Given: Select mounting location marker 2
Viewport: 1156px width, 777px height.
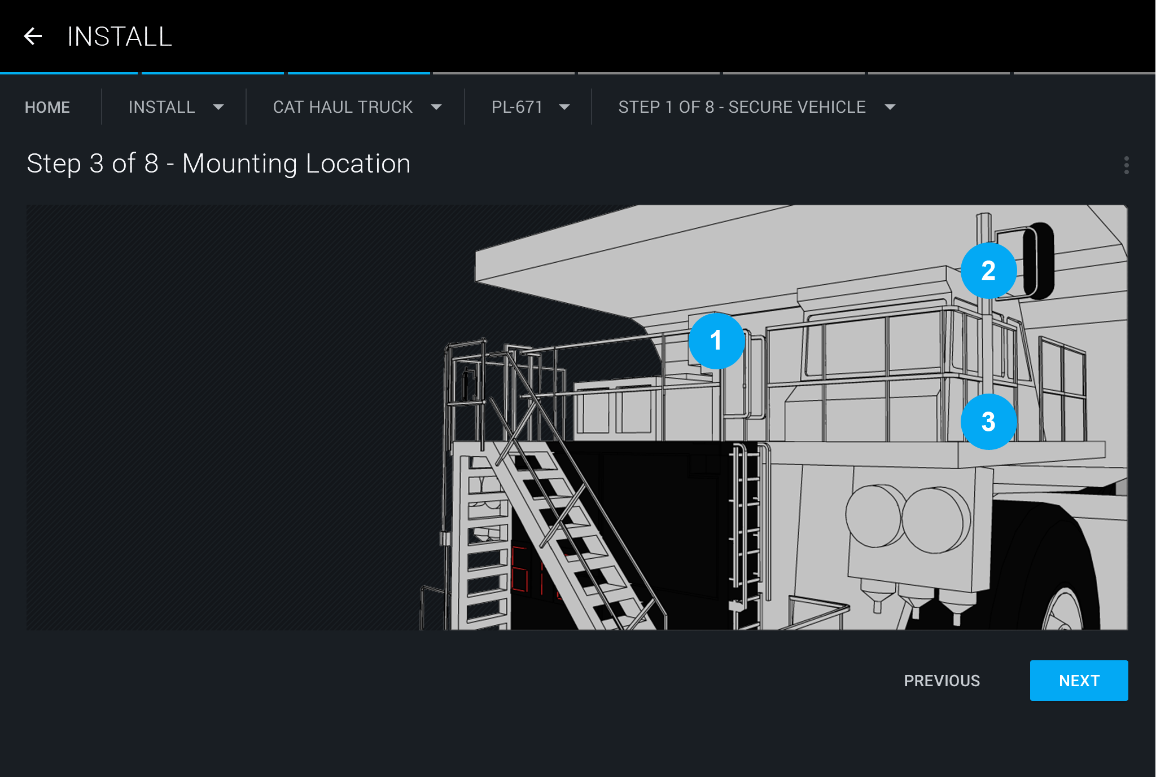Looking at the screenshot, I should 988,271.
